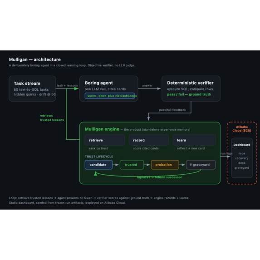The image size is (260, 260).
Task: Click the green "Mulligan engine" heading
Action: (x=102, y=129)
